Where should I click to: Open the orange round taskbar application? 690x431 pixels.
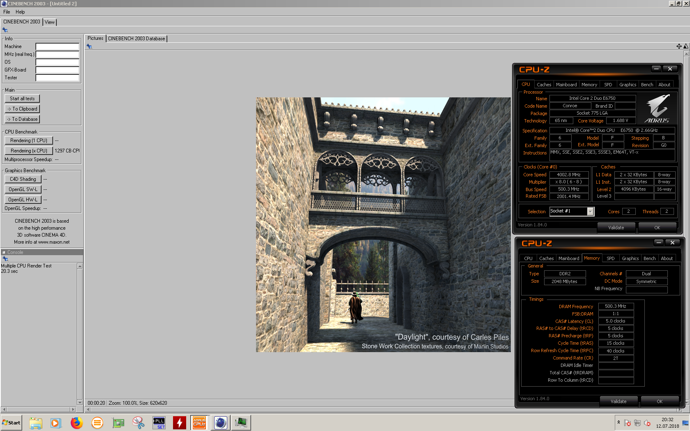pyautogui.click(x=97, y=423)
